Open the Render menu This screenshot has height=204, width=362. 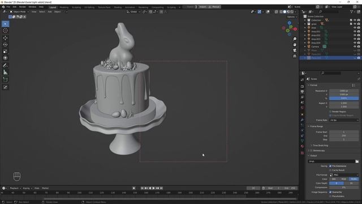pos(23,7)
